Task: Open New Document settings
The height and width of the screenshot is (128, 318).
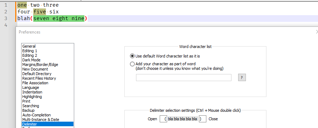Action: click(48, 69)
